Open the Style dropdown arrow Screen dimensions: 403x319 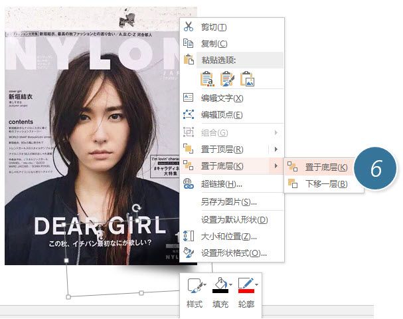205,284
